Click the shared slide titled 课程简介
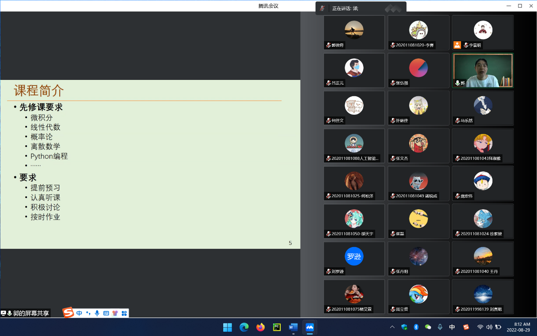Screen dimensions: 537x336 (x=150, y=164)
